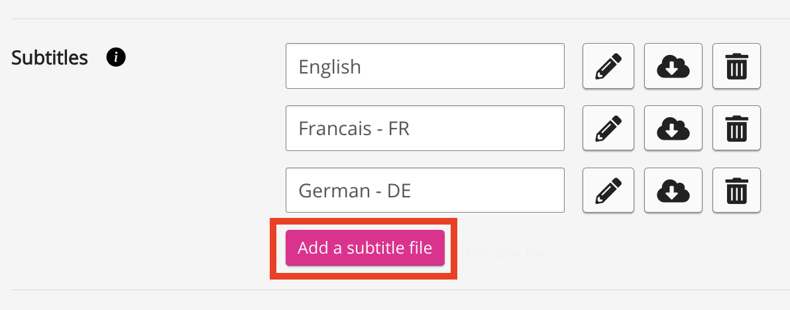
Task: Click the faded No file chosen text
Action: (612, 254)
